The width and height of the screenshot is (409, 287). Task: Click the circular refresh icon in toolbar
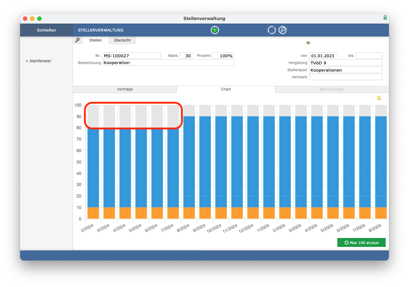(x=271, y=30)
